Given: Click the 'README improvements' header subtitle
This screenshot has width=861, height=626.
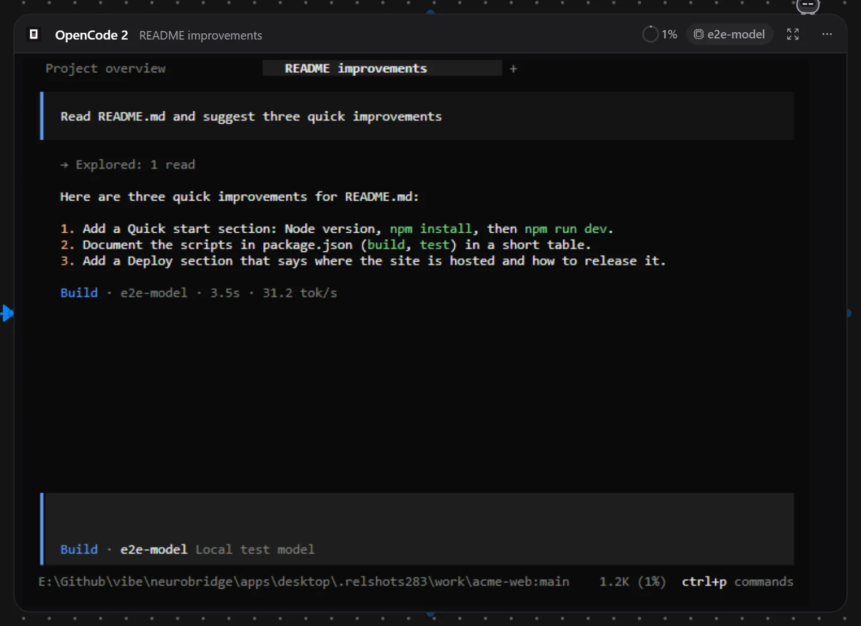Looking at the screenshot, I should pyautogui.click(x=201, y=36).
